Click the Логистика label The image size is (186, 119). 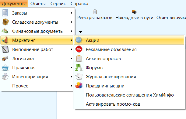coord(23,59)
